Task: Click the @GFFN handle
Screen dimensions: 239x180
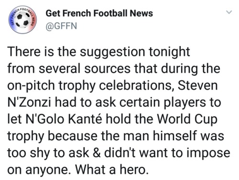Action: point(61,26)
